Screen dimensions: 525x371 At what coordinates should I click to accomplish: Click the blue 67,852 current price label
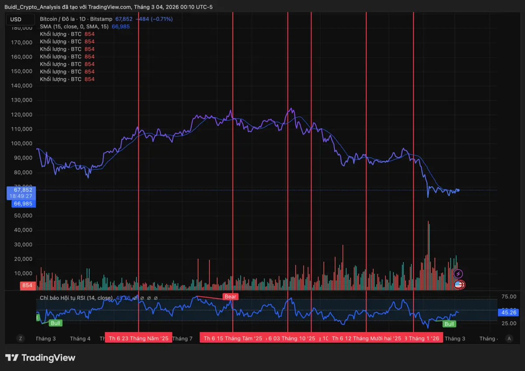22,190
